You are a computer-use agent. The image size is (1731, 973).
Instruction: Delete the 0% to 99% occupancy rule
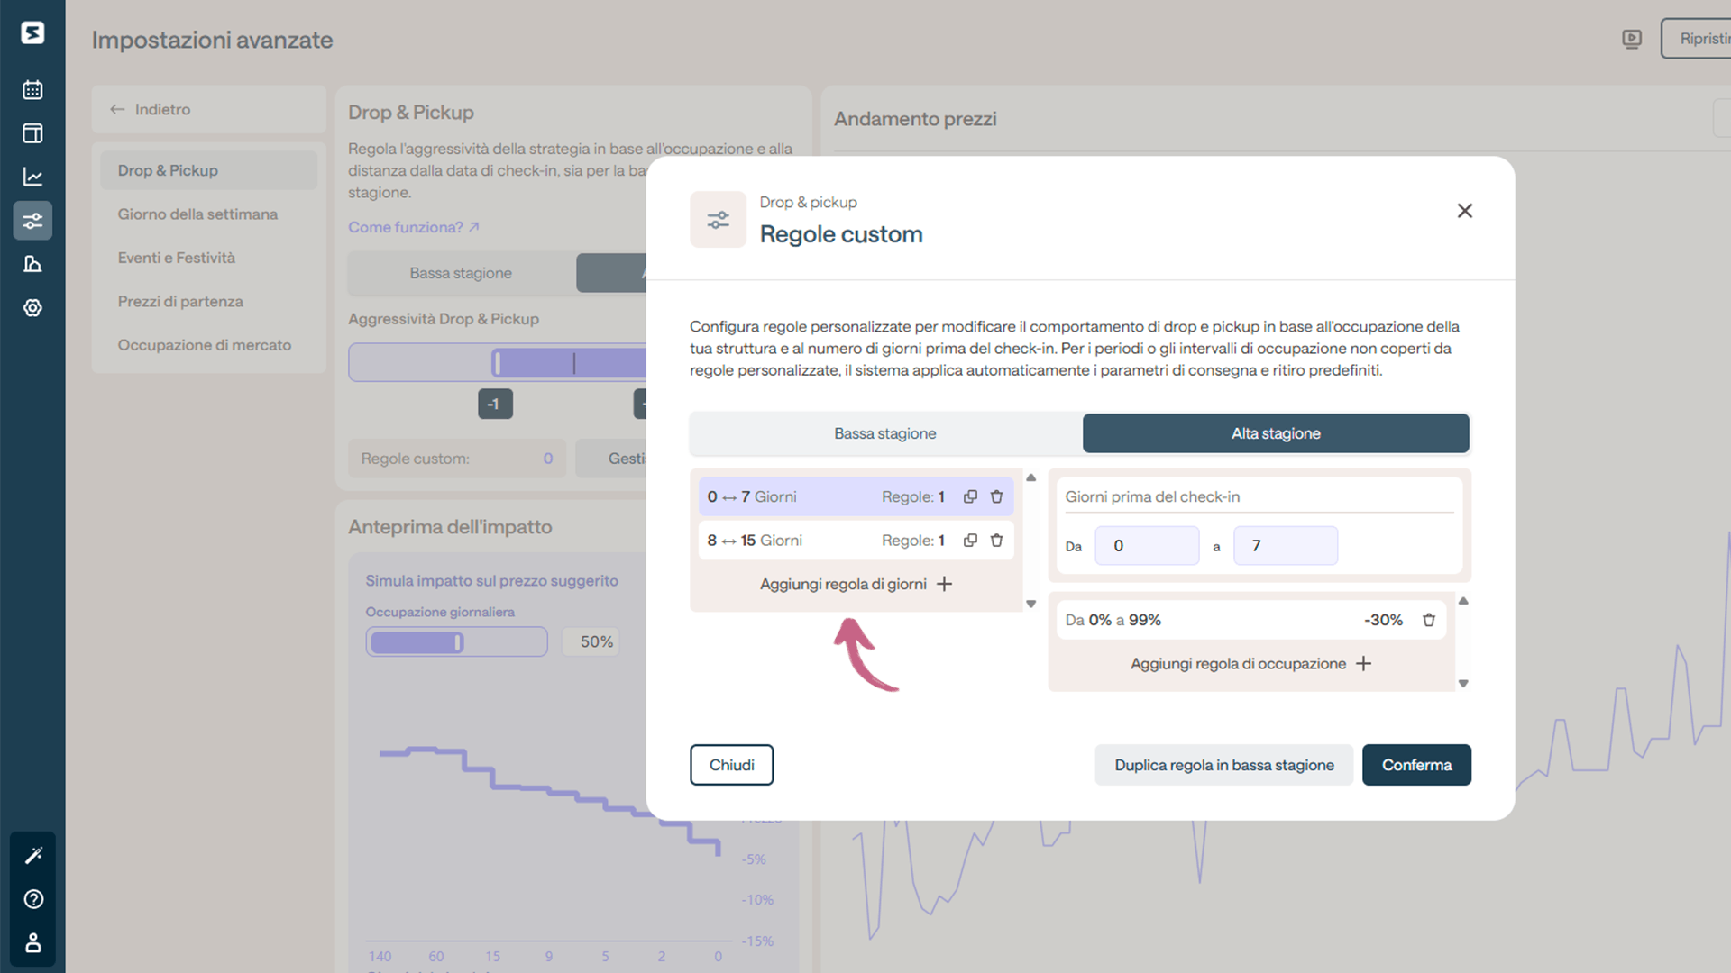[1429, 620]
